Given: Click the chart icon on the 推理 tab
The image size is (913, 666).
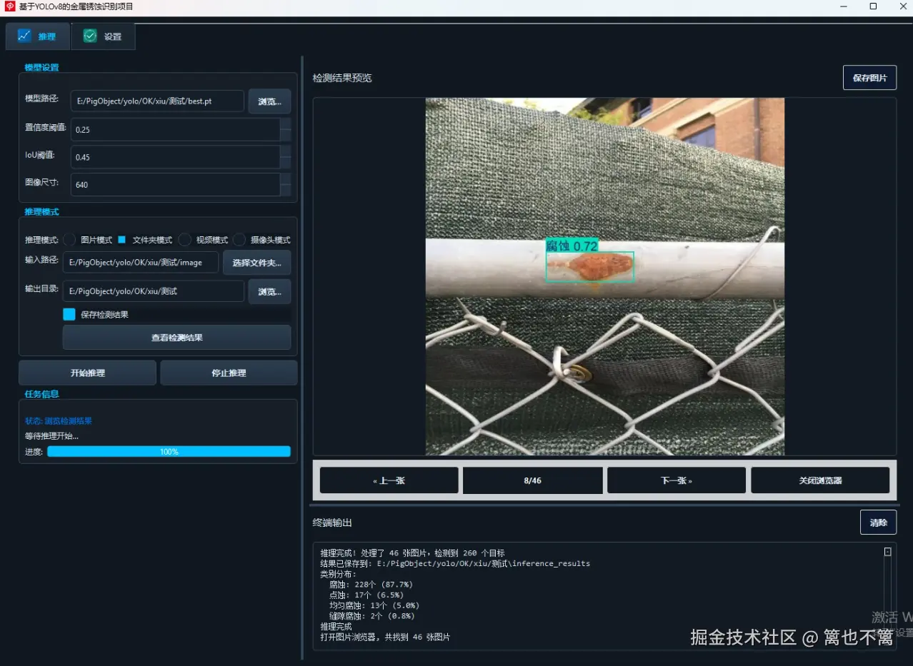Looking at the screenshot, I should pyautogui.click(x=24, y=36).
